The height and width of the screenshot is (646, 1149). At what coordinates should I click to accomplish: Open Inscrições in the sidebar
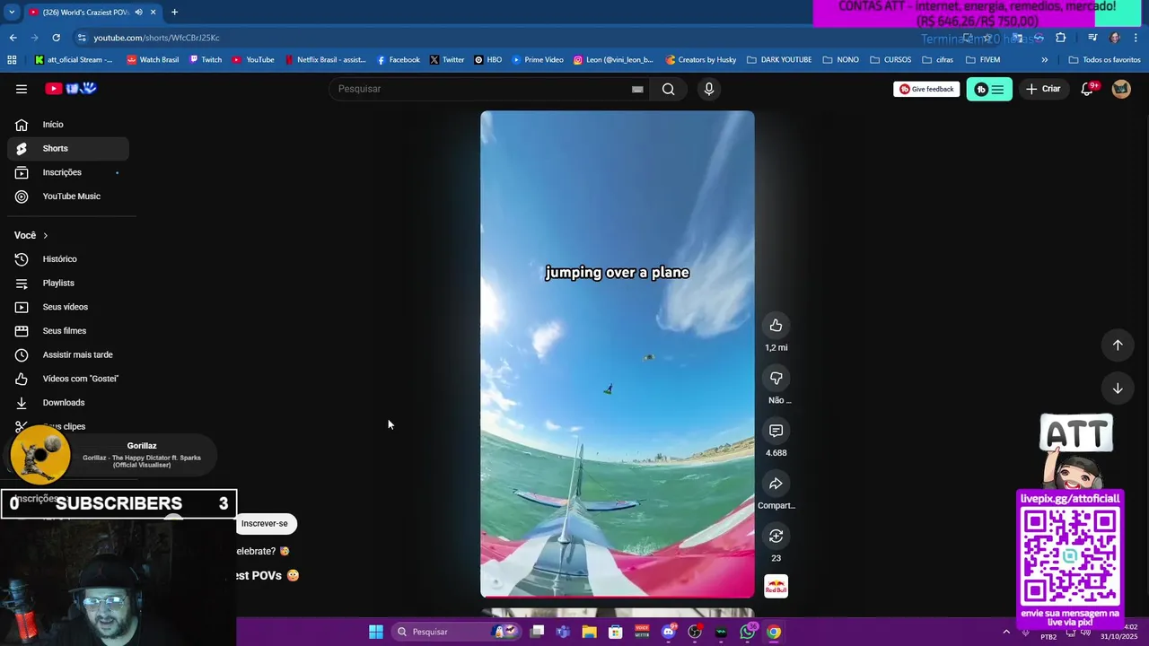(68, 172)
